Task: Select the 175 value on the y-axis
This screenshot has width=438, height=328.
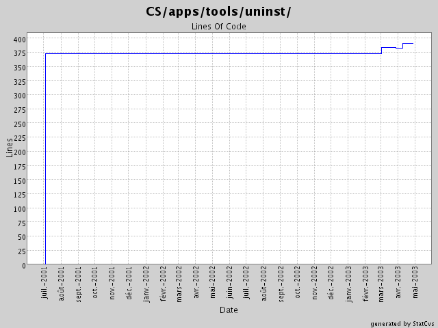Action: coord(20,167)
